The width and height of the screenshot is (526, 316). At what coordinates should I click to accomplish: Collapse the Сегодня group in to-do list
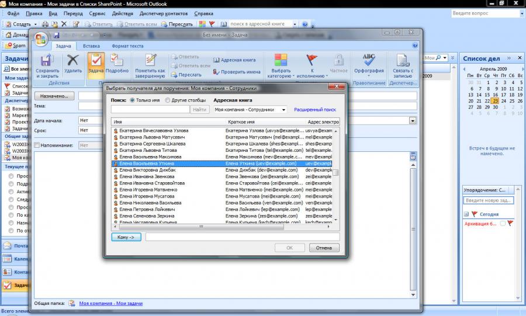[x=466, y=214]
